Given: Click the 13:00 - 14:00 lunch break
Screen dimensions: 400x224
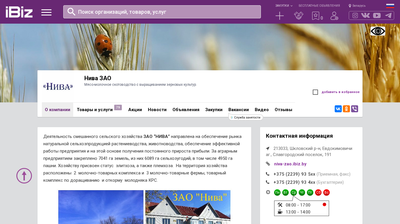Looking at the screenshot, I should [x=298, y=212].
